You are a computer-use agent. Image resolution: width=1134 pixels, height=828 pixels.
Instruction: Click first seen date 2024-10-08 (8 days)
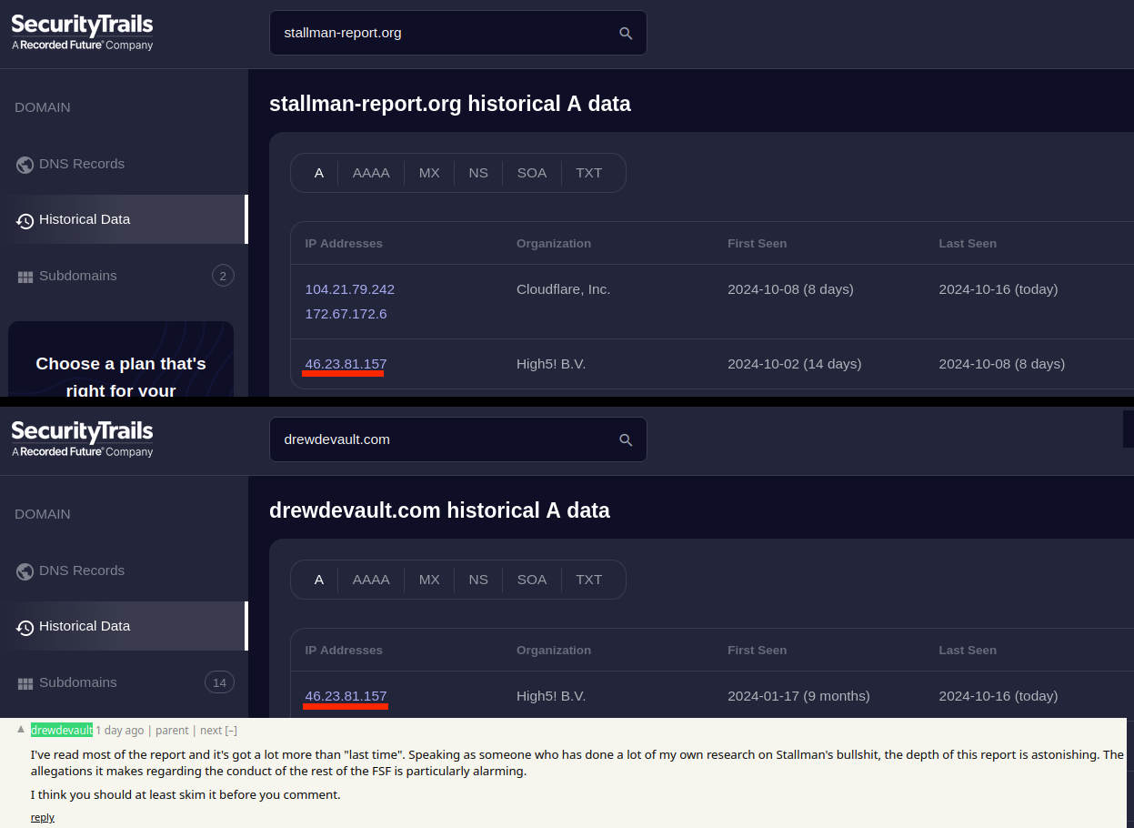790,289
